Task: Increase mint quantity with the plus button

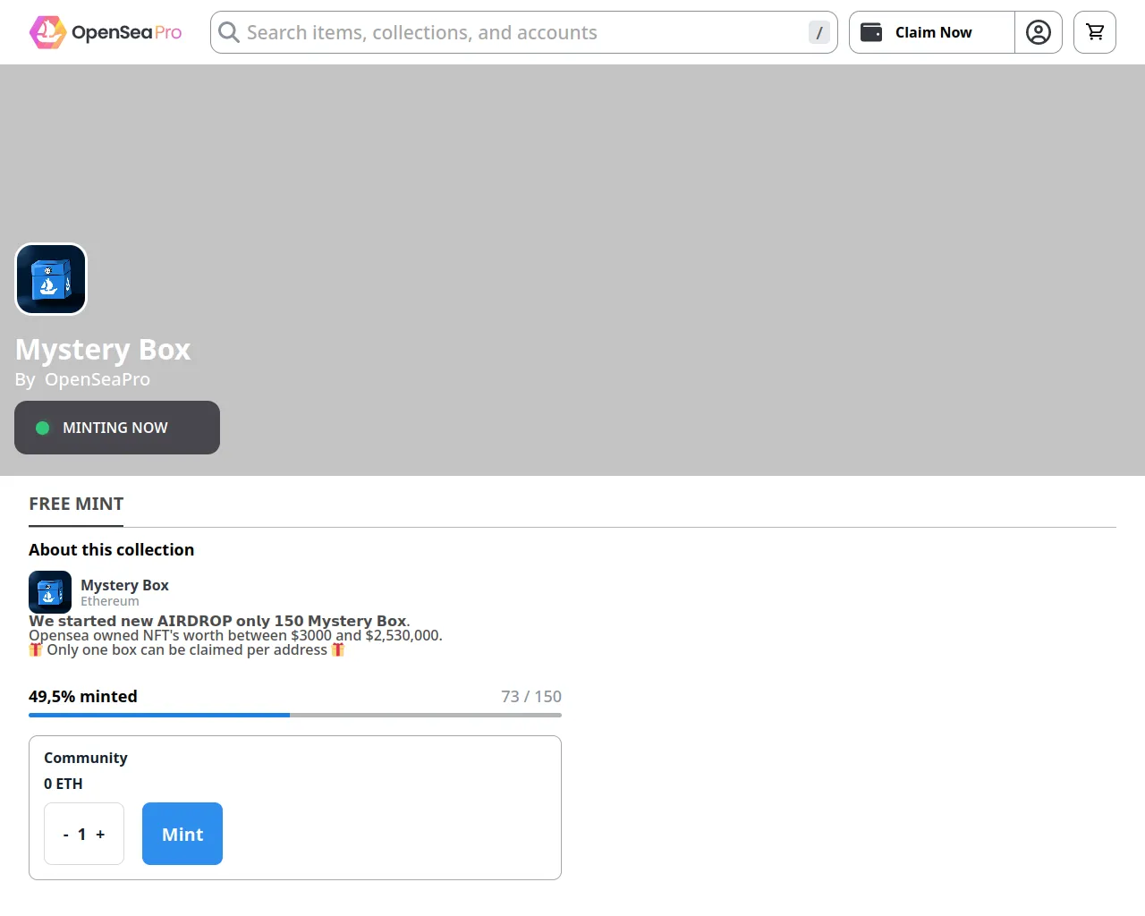Action: (x=100, y=835)
